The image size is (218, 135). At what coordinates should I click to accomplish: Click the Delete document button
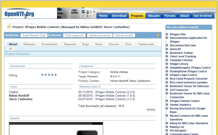click(100, 35)
